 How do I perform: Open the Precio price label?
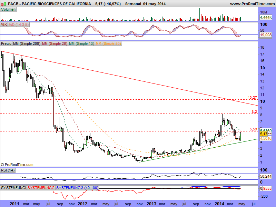click(x=6, y=43)
